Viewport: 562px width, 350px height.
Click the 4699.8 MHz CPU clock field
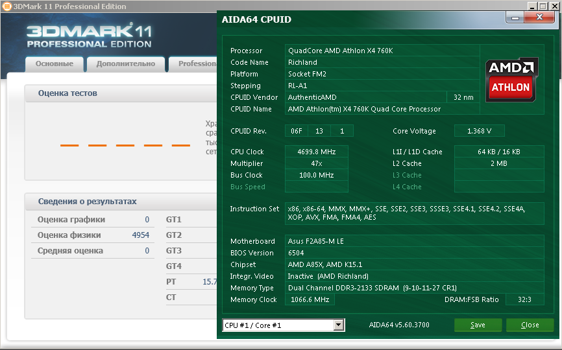[x=317, y=152]
